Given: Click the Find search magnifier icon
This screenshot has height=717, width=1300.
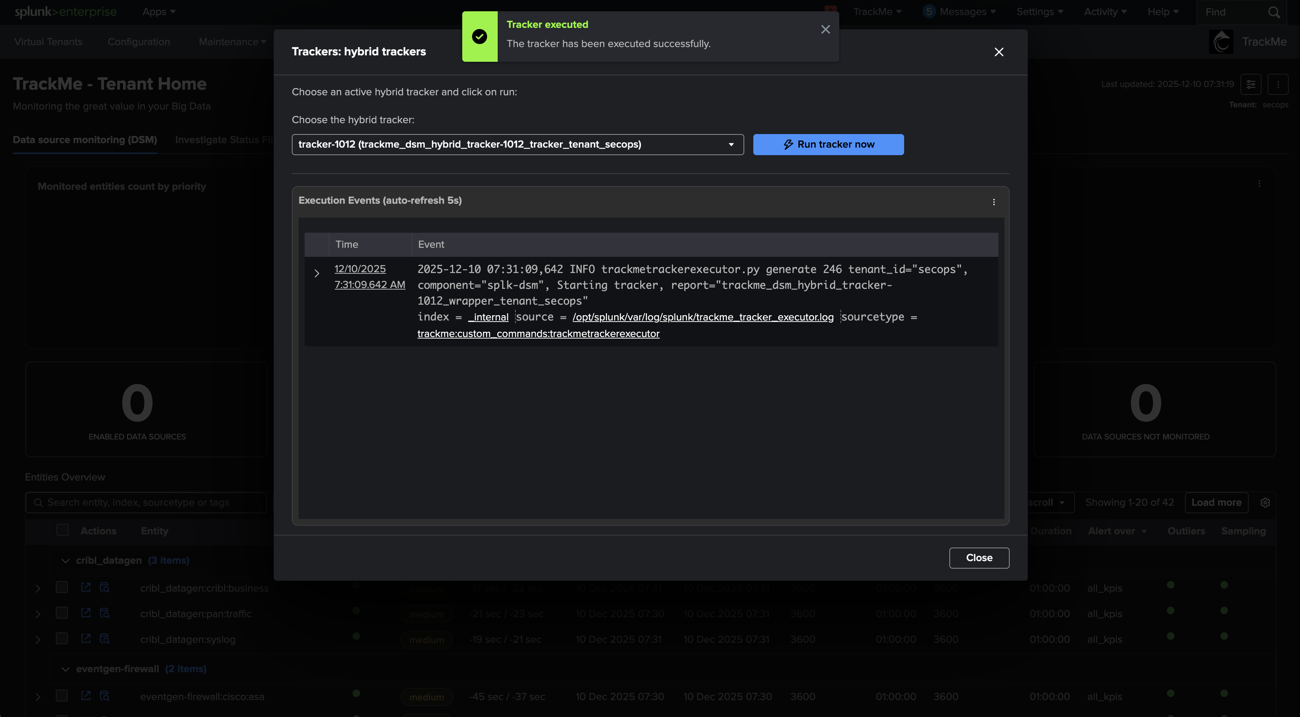Looking at the screenshot, I should pos(1274,12).
